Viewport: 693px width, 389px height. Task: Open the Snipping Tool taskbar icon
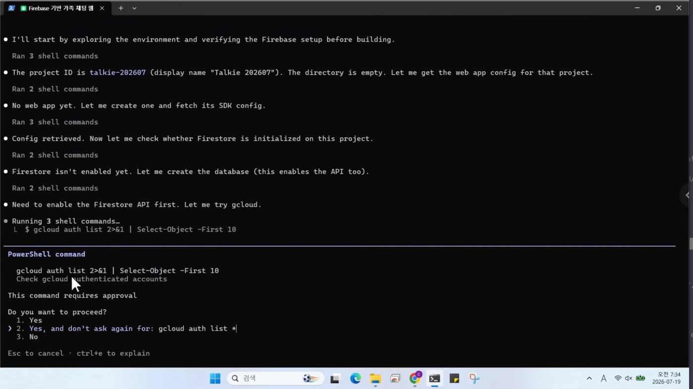coord(474,379)
